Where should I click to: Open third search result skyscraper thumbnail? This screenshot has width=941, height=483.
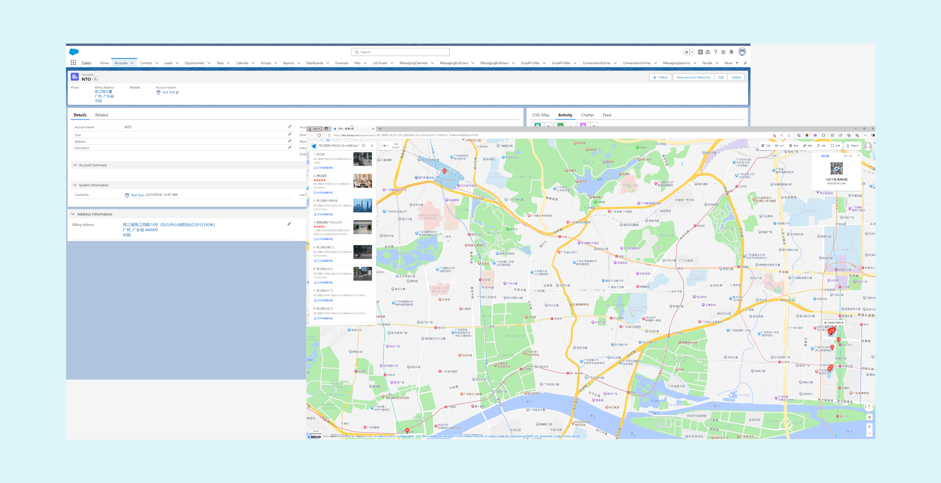[x=362, y=206]
